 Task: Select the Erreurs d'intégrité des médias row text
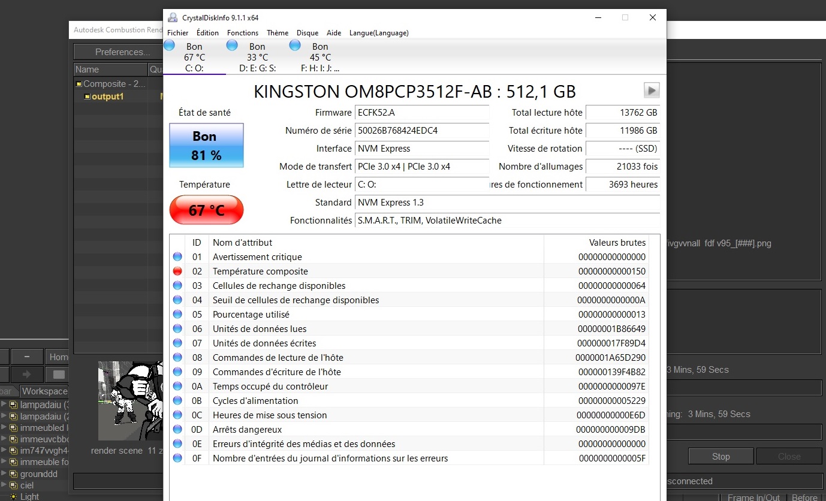304,444
